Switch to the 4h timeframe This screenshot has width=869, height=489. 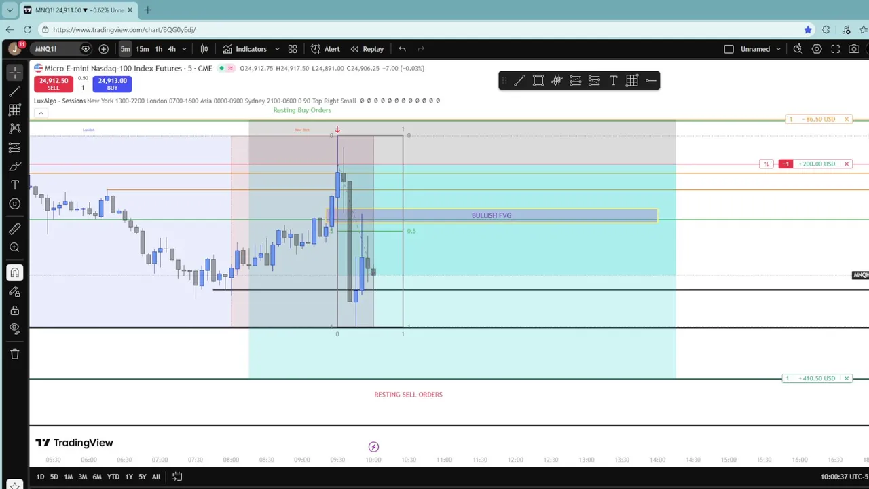pos(172,49)
